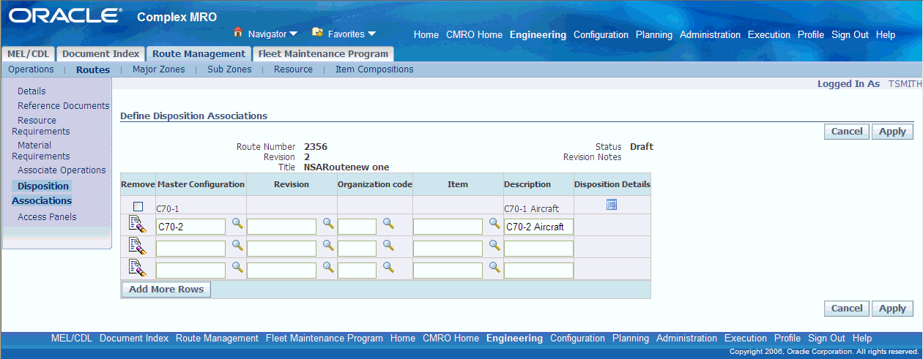Click the Disposition Details column header
Screen dimensions: 923x359
612,184
